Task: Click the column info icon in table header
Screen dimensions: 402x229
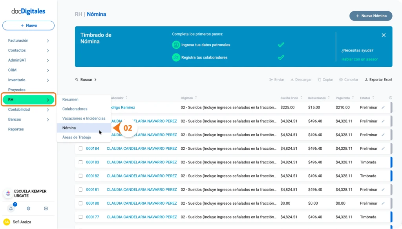Action: [391, 98]
